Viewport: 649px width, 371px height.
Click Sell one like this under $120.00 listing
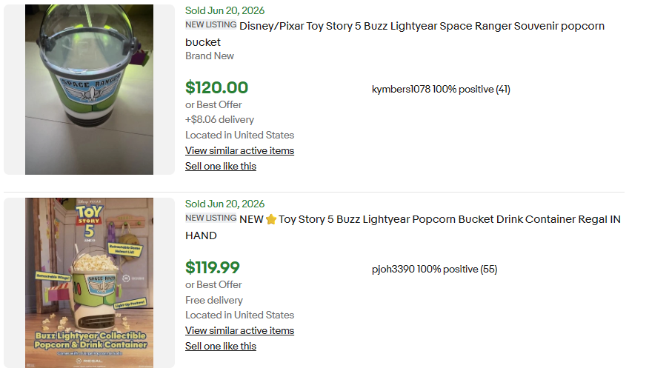point(221,167)
